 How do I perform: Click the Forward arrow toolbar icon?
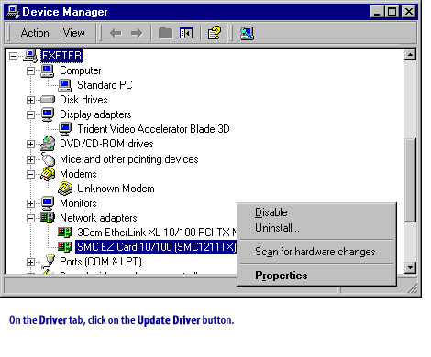[x=137, y=33]
